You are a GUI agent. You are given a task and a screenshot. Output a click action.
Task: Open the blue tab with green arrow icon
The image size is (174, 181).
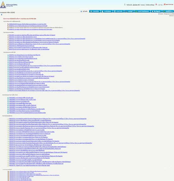142,11
